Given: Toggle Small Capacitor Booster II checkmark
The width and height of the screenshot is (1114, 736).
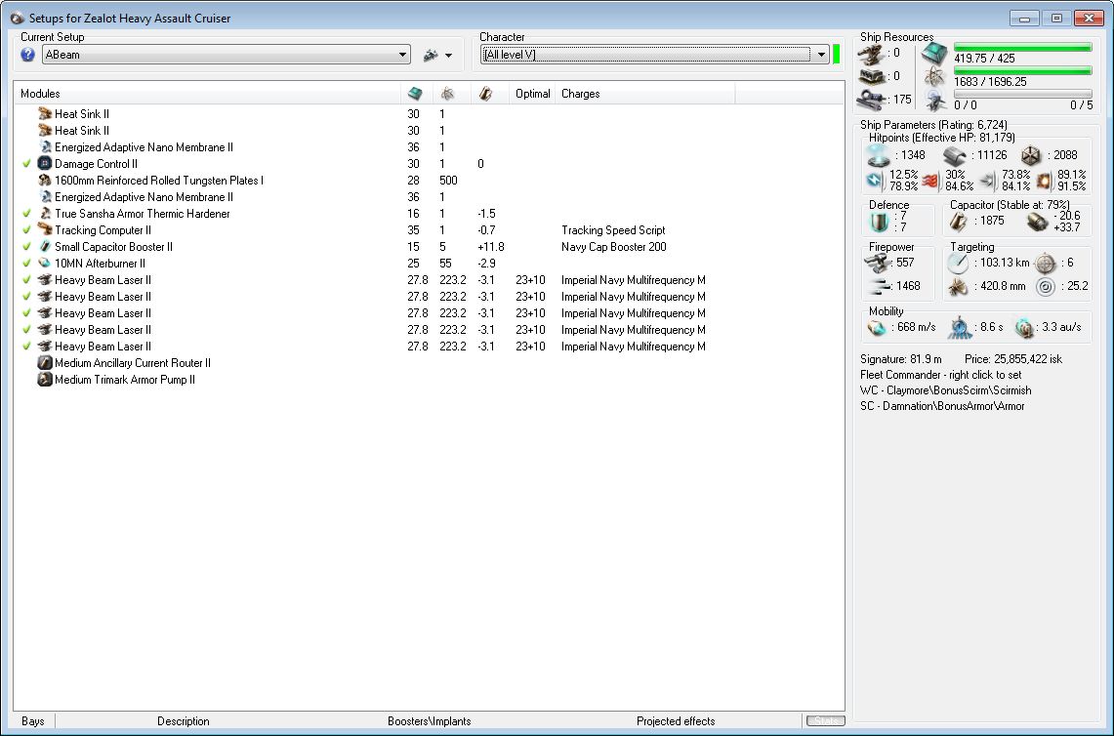Looking at the screenshot, I should click(26, 247).
